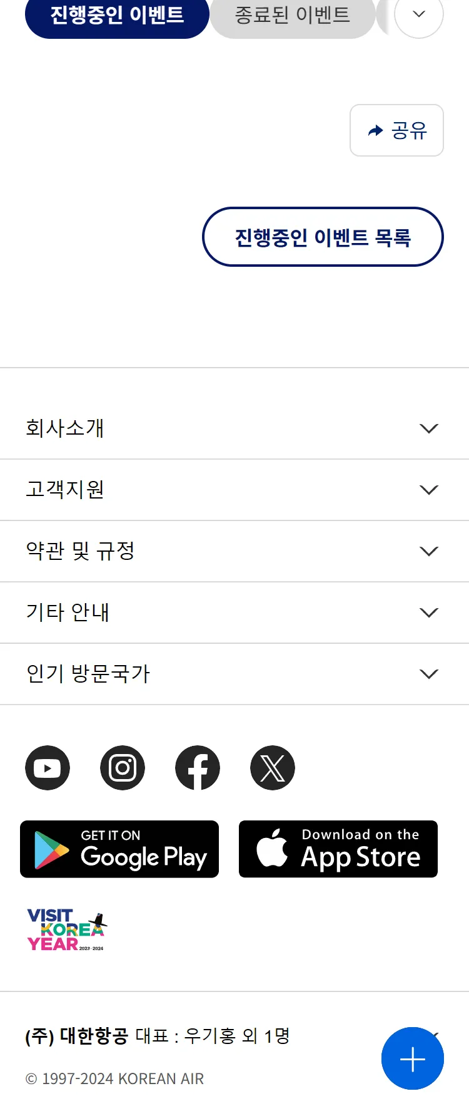Expand the 기타 안내 section
469x1096 pixels.
(234, 613)
